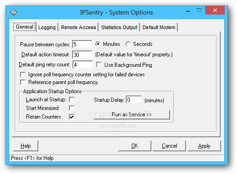Image resolution: width=237 pixels, height=174 pixels.
Task: Open the Logging tab
Action: coord(47,27)
